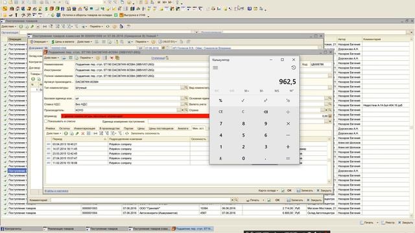Switch to the 'Инвентаризация' tab
Viewport: 415px width, 233px height.
click(84, 128)
